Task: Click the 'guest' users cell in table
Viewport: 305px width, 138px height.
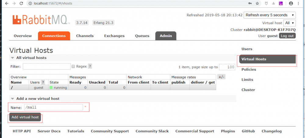Action: point(38,88)
